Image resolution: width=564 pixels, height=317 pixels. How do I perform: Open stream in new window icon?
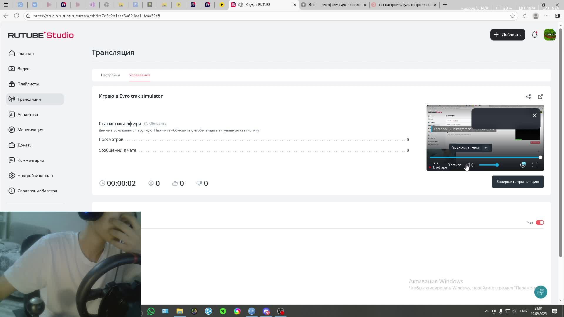pyautogui.click(x=540, y=97)
